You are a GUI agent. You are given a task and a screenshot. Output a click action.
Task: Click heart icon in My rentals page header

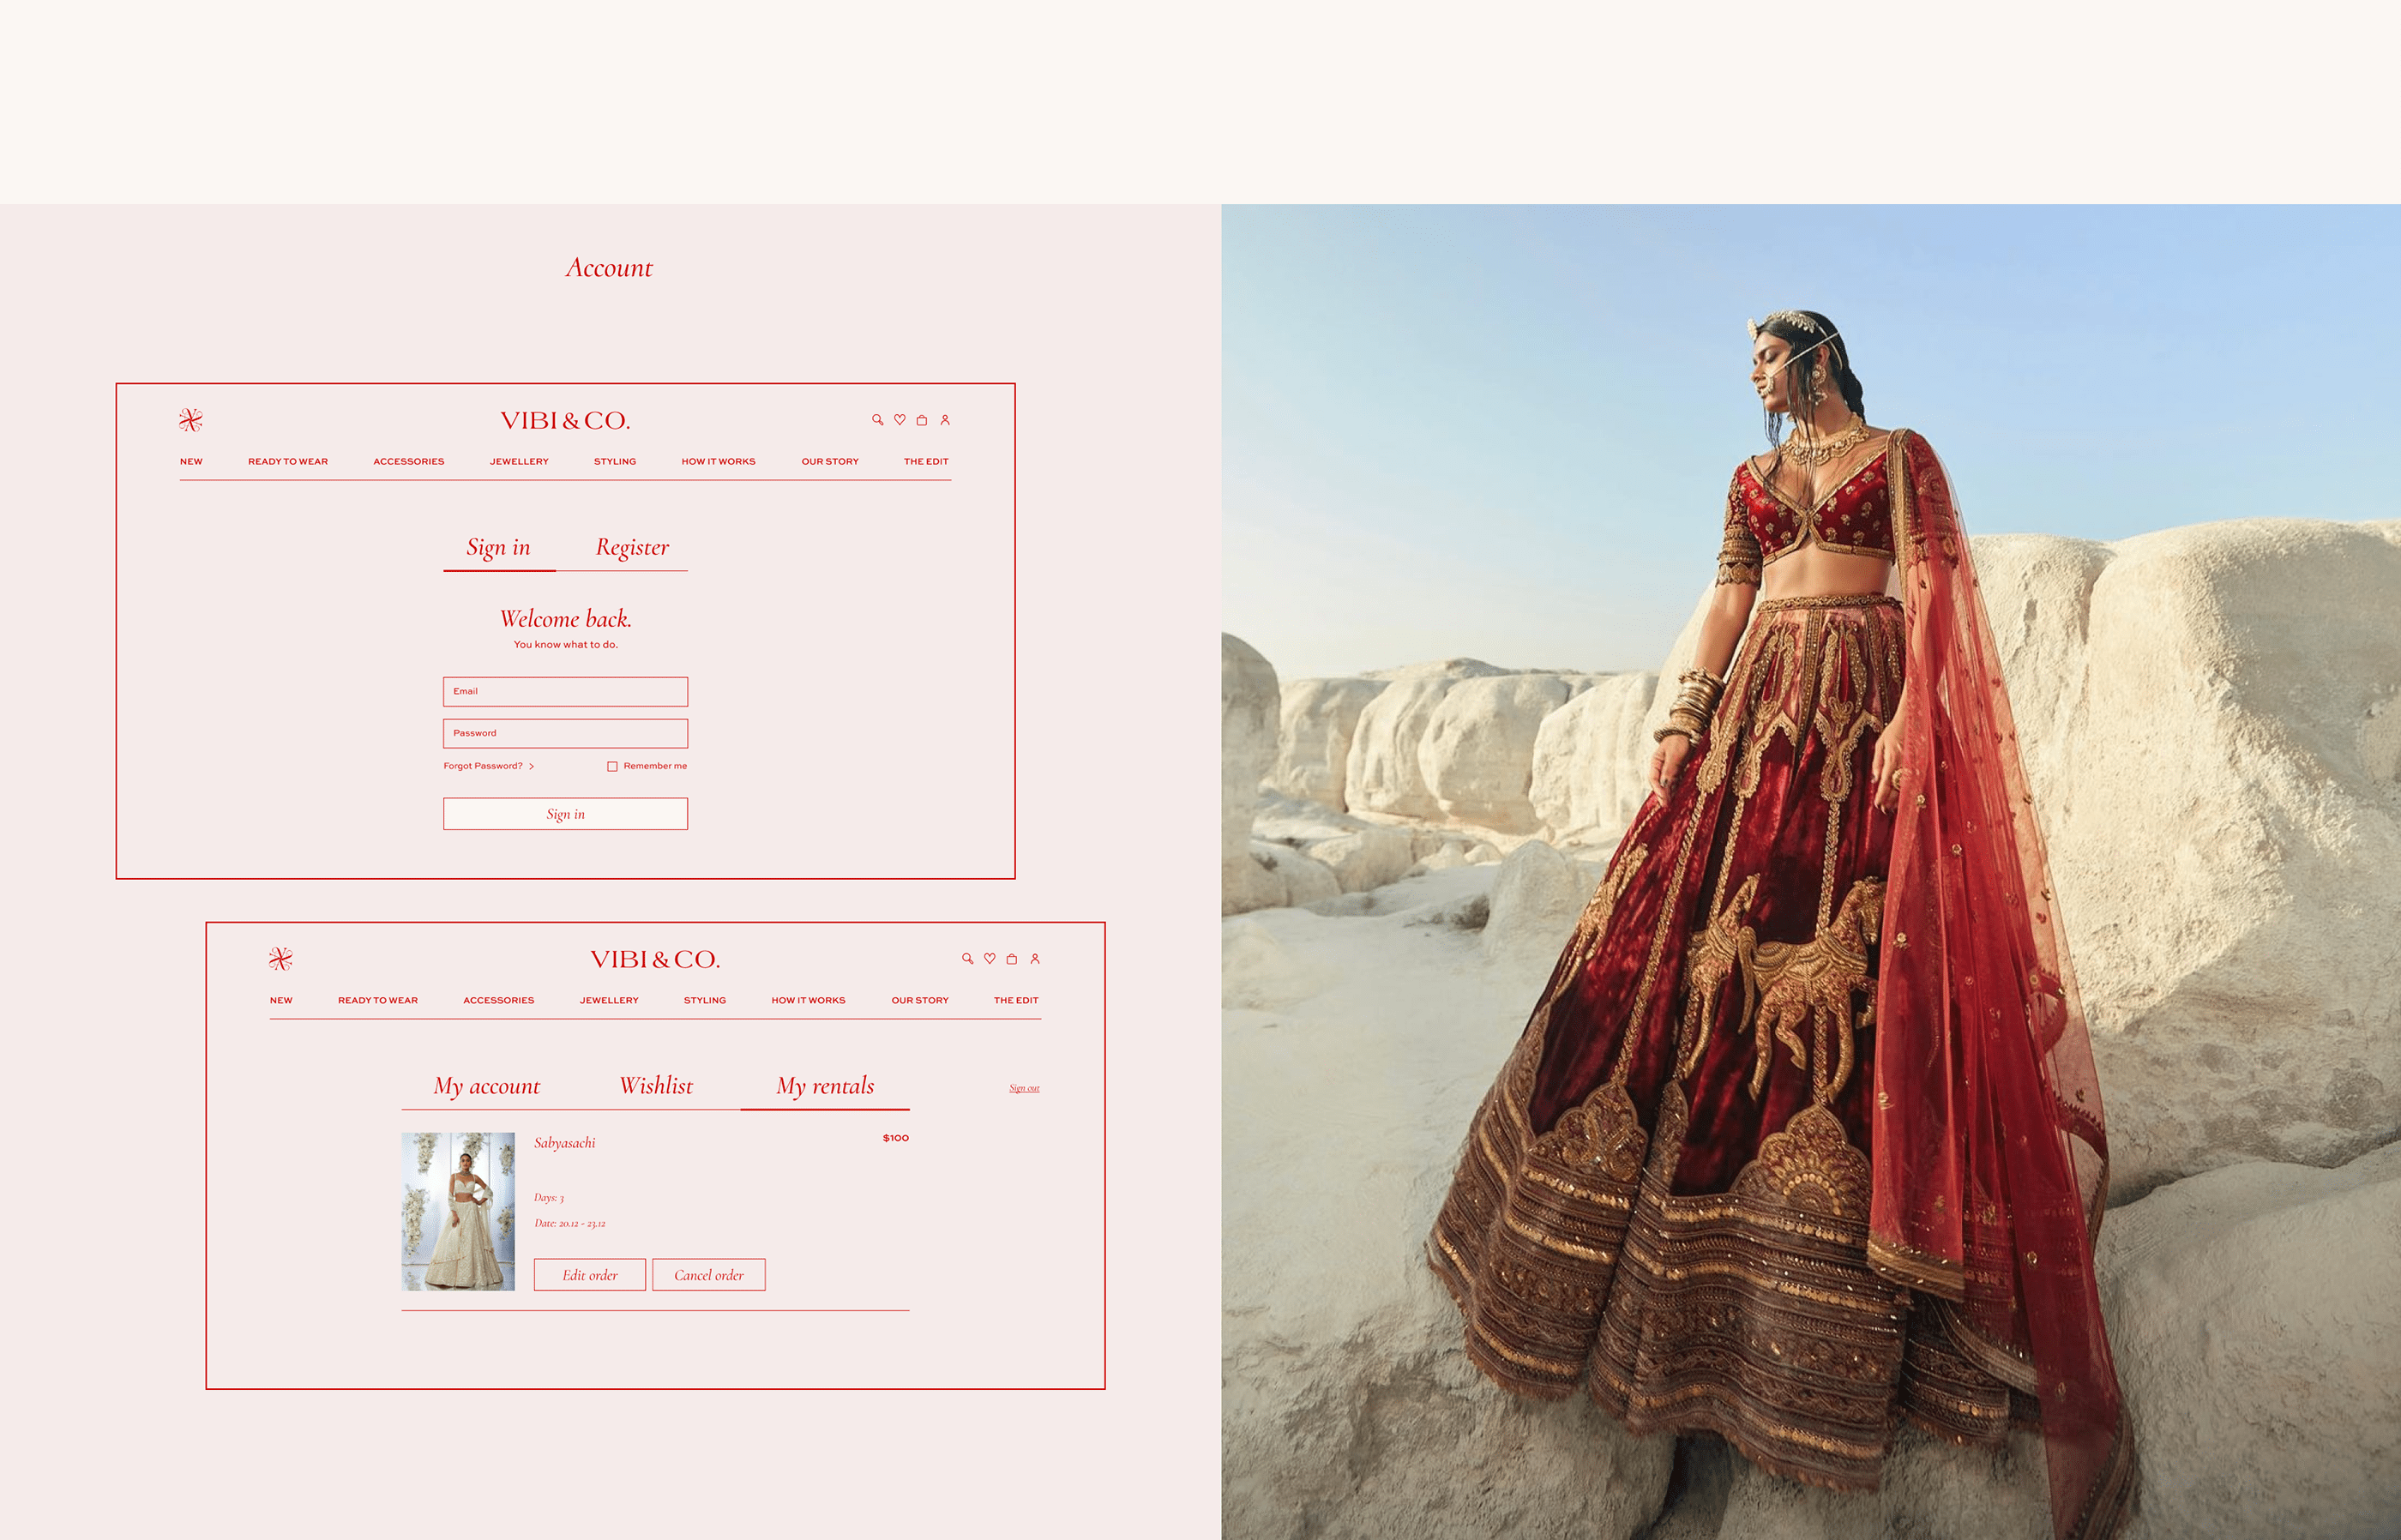pos(990,958)
